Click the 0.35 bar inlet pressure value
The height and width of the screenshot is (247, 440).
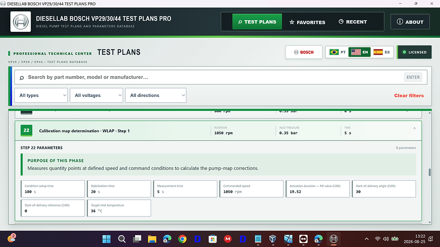[288, 133]
